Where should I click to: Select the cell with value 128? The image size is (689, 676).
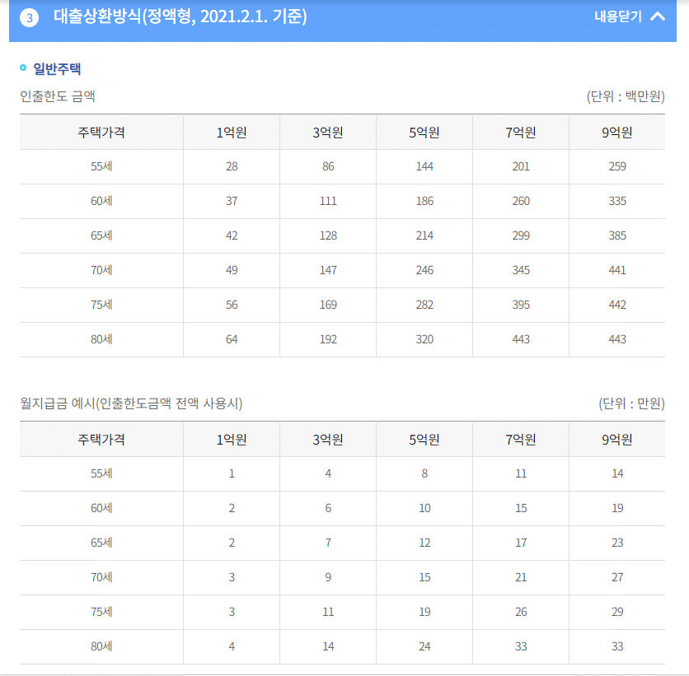(x=328, y=235)
